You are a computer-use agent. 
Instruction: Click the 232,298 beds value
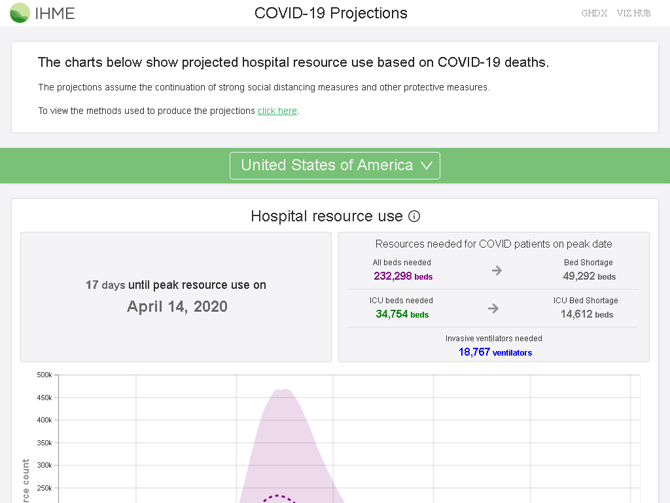[x=403, y=276]
